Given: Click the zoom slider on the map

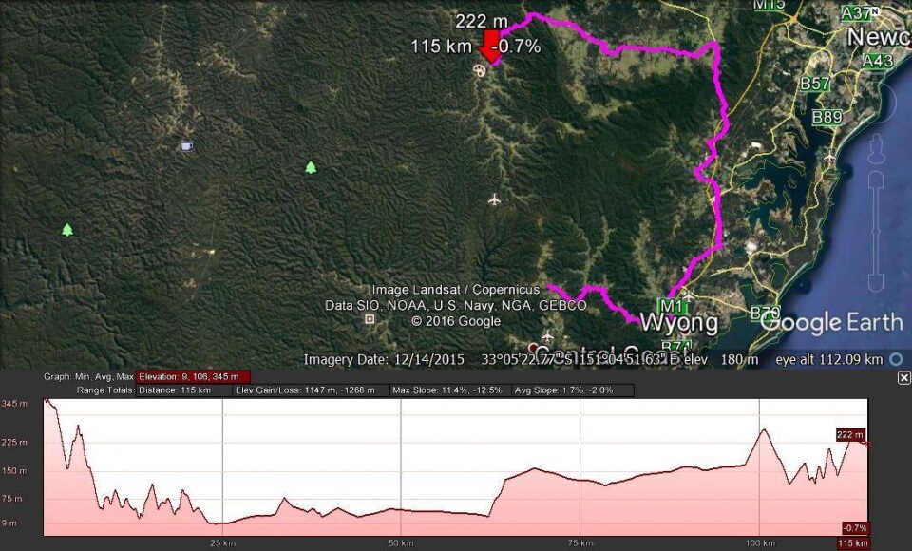Looking at the screenshot, I should click(x=876, y=231).
